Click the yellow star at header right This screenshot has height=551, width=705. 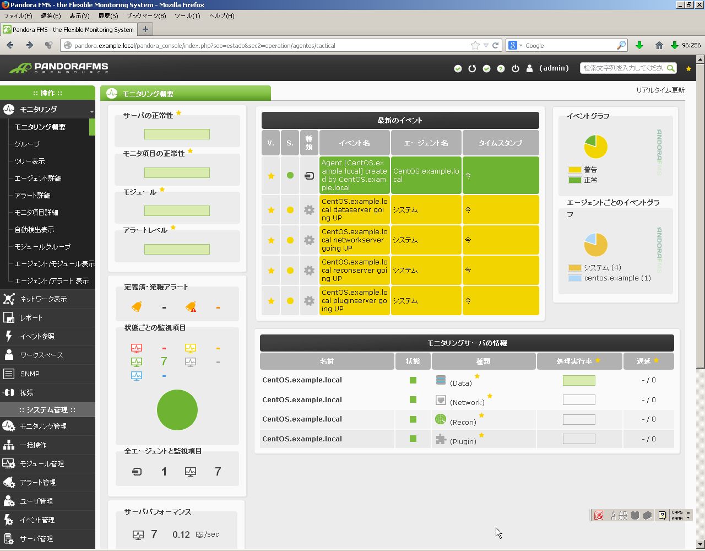point(688,68)
